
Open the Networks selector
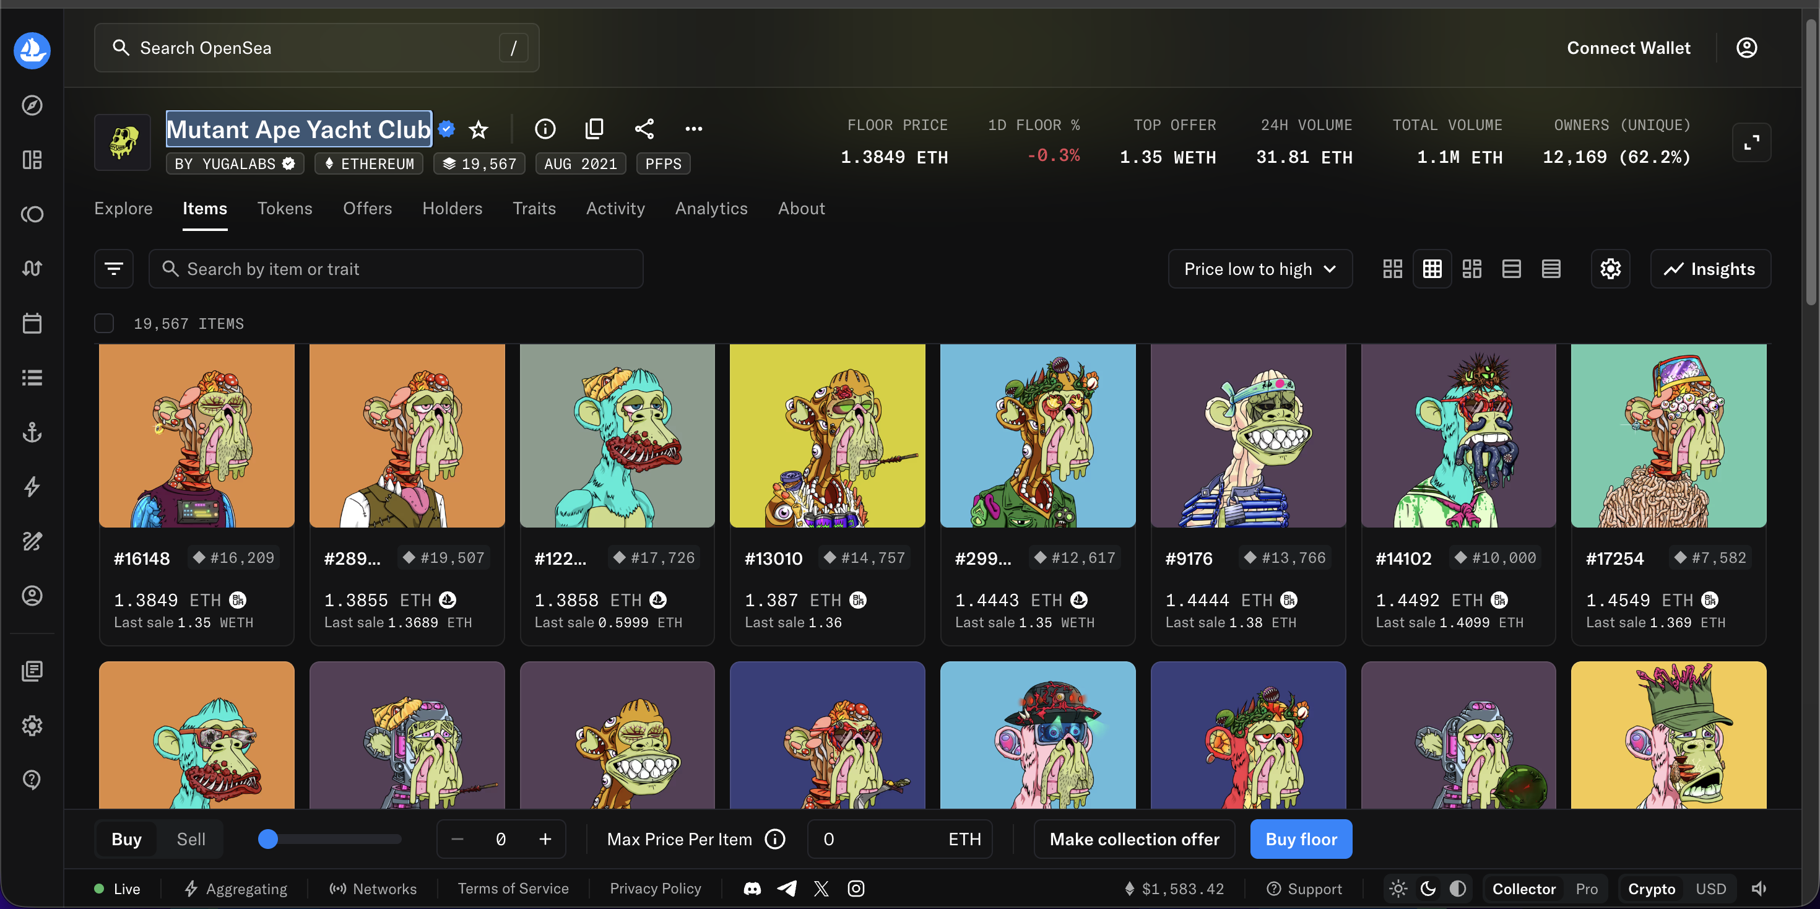pos(373,889)
